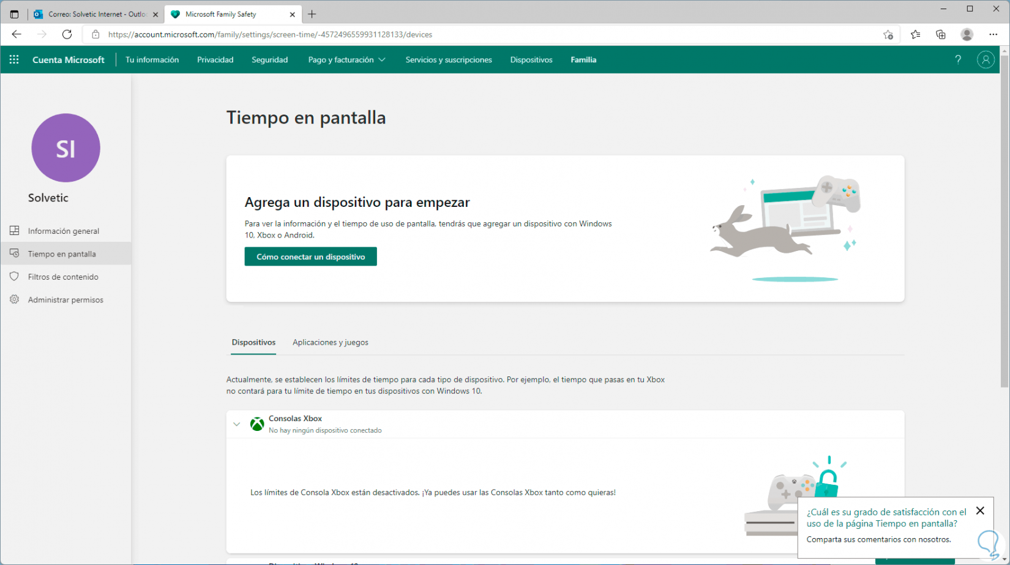Open Servicios y suscripciones
The width and height of the screenshot is (1010, 565).
(x=449, y=59)
